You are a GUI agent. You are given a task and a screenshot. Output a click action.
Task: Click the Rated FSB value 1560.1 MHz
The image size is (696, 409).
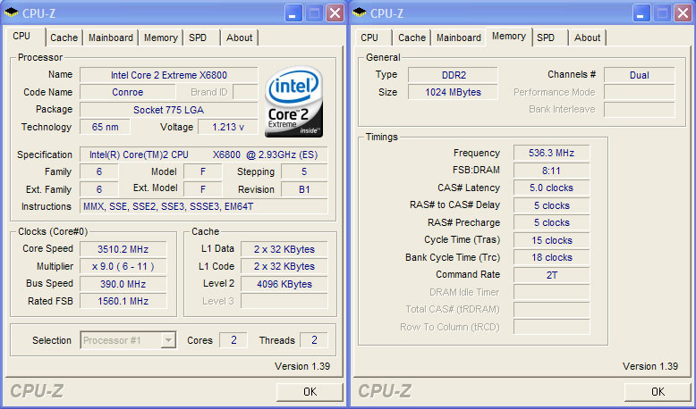click(x=123, y=301)
